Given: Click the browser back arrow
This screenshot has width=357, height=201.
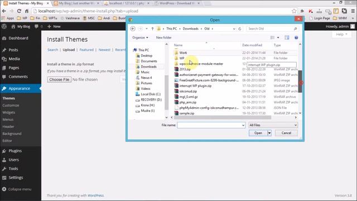Looking at the screenshot, I should coord(4,11).
